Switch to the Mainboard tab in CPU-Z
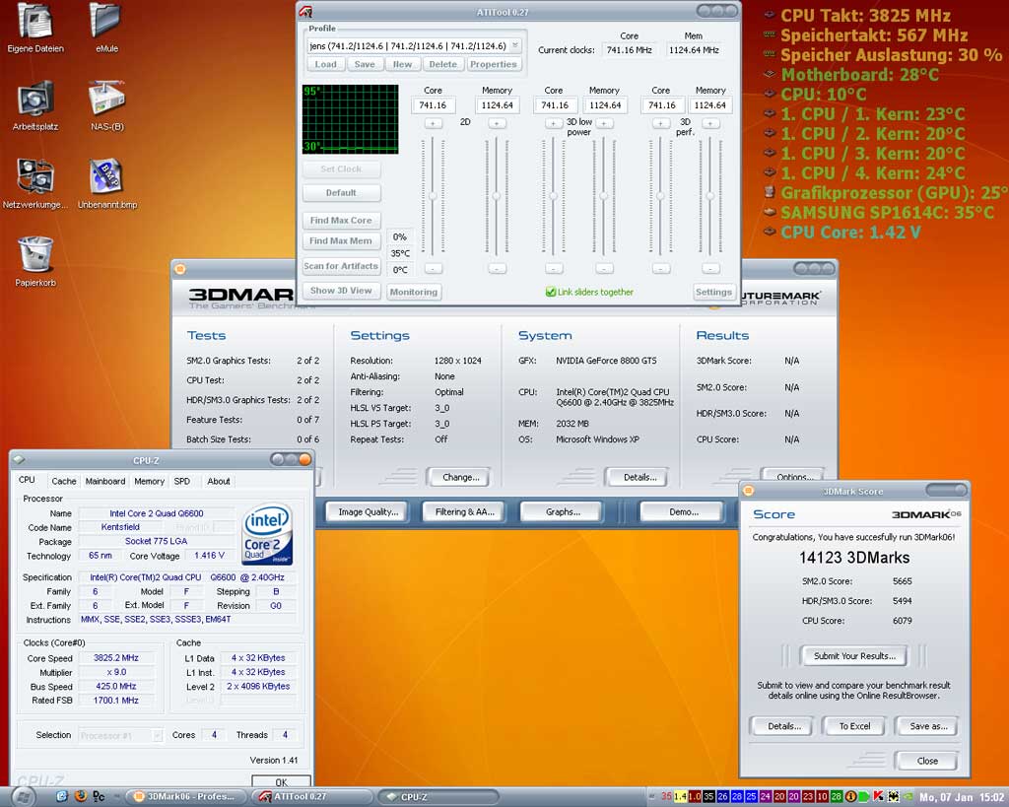Screen dimensions: 1009x807 point(104,481)
